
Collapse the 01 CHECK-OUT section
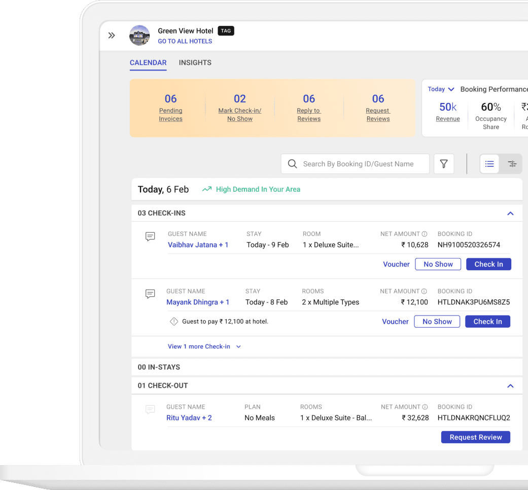coord(510,386)
